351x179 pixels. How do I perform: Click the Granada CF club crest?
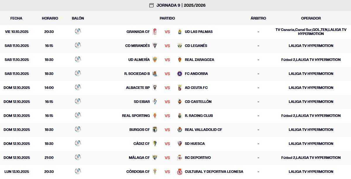[x=155, y=31]
